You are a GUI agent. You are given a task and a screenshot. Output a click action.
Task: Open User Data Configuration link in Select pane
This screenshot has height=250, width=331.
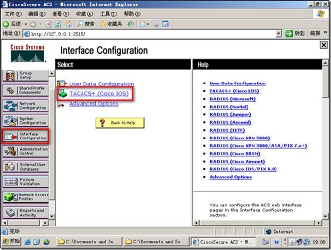[x=102, y=84]
